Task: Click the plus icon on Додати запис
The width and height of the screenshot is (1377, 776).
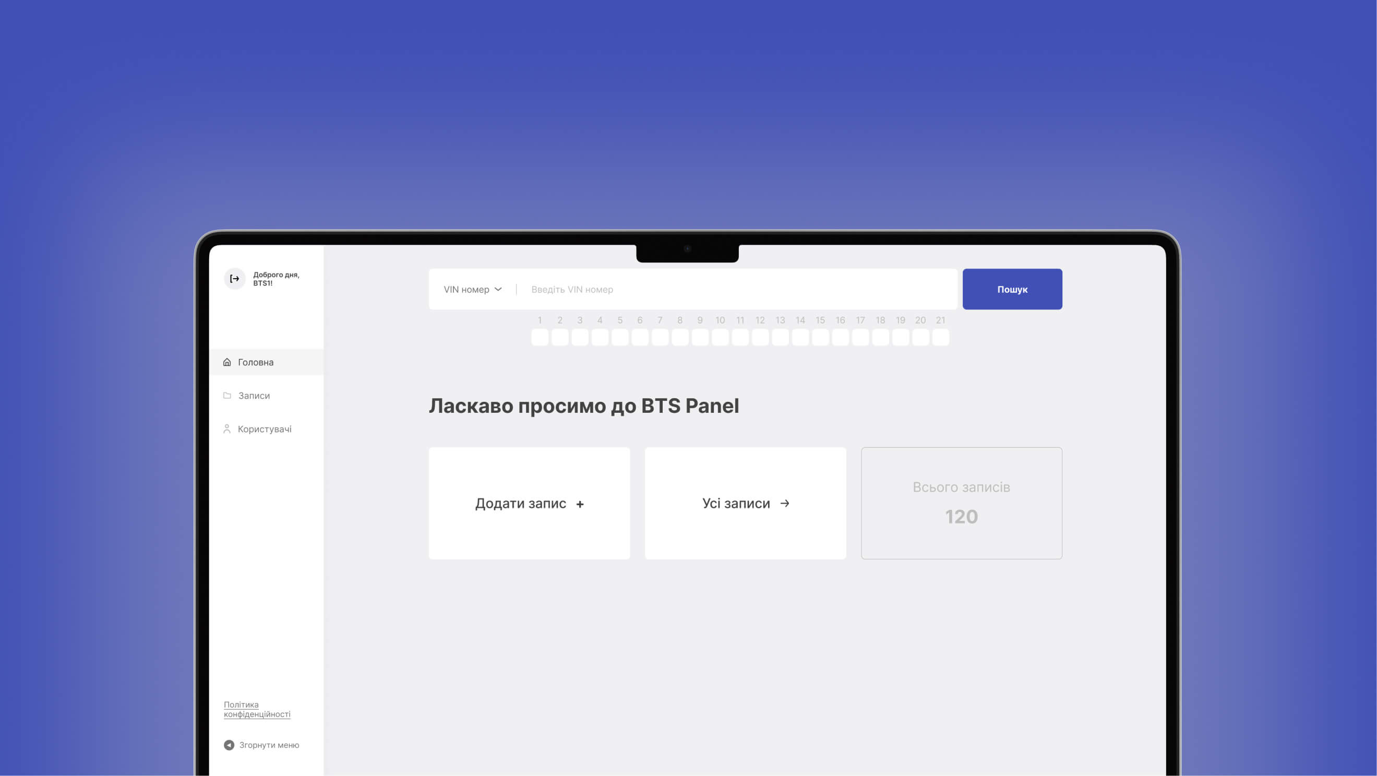Action: 580,504
